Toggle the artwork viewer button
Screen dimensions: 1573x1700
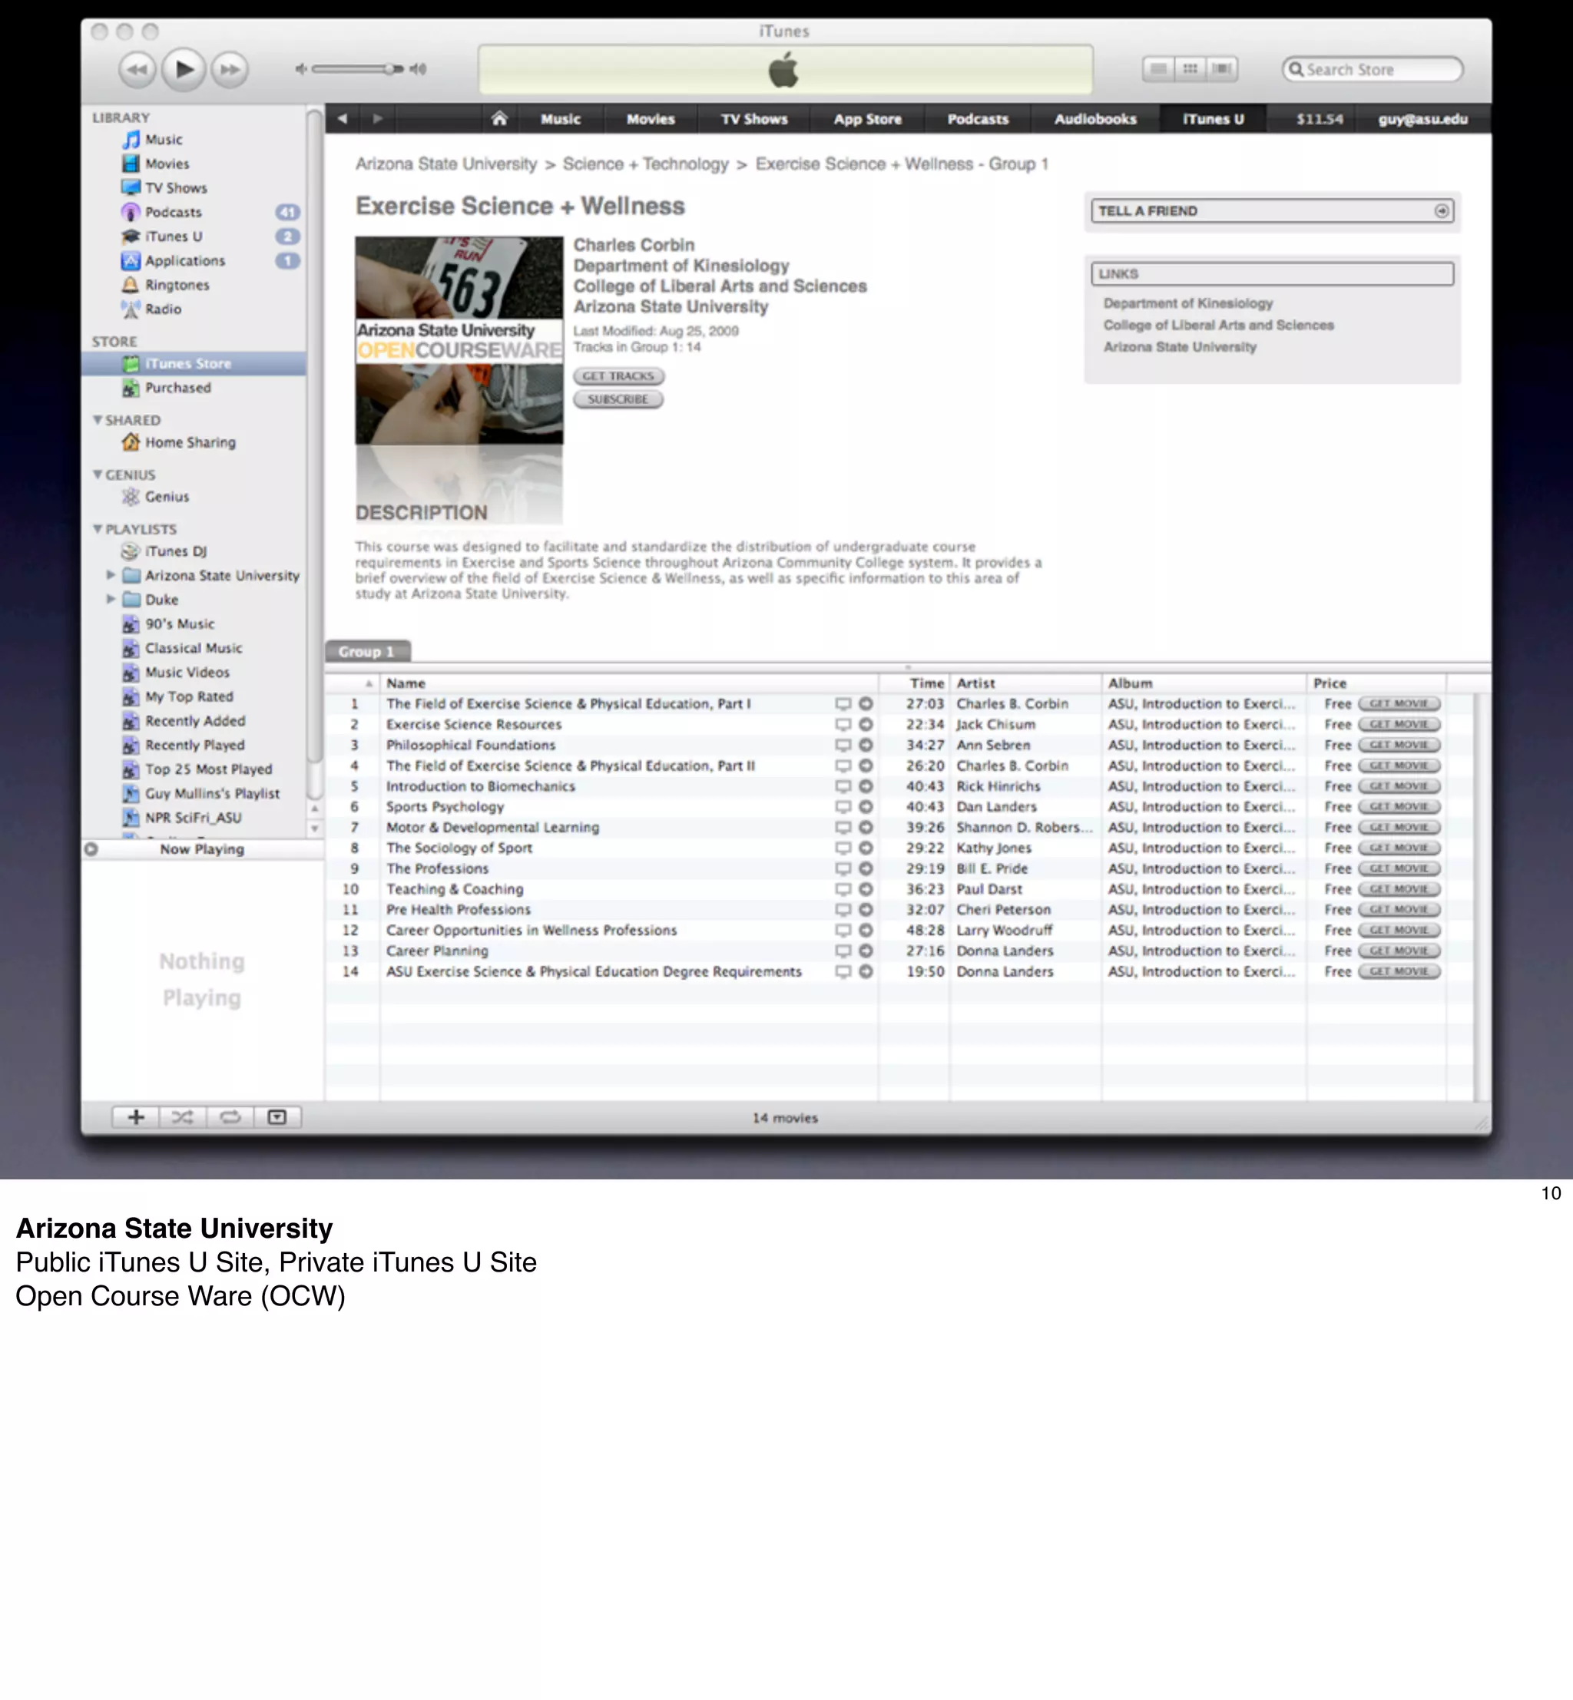[277, 1117]
